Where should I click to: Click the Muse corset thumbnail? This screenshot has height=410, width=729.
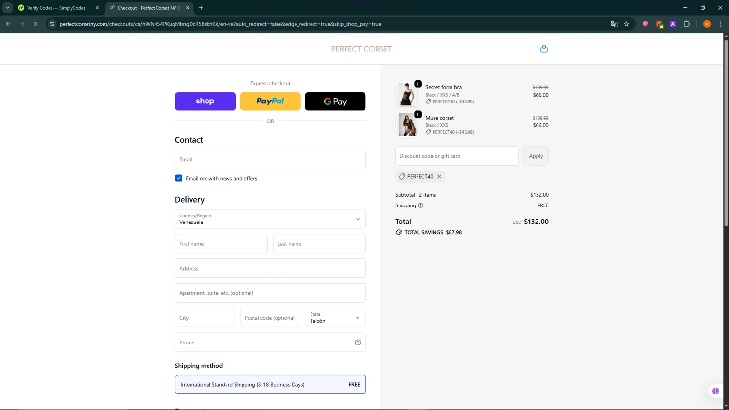[407, 124]
